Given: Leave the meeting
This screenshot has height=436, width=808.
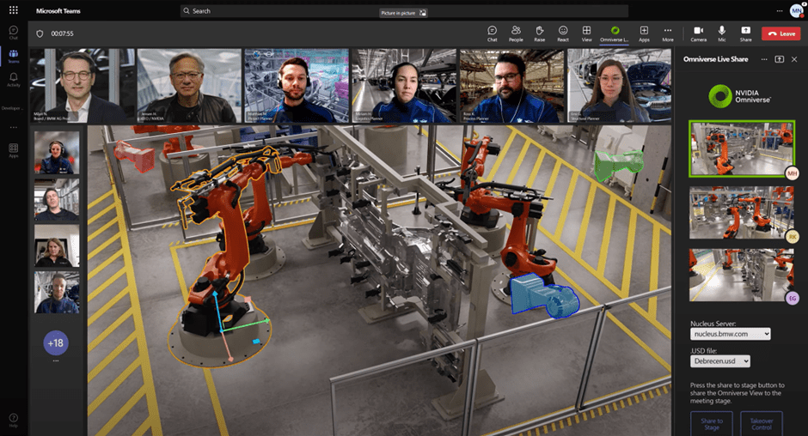Looking at the screenshot, I should pyautogui.click(x=780, y=33).
